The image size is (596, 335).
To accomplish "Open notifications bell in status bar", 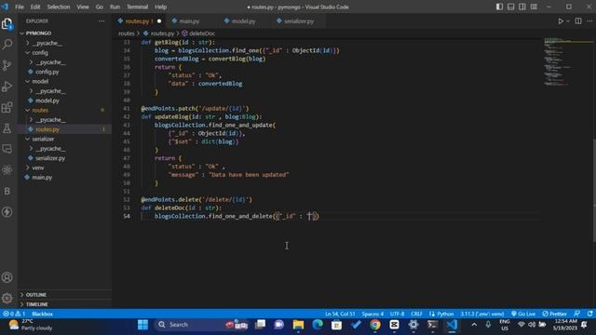I will coord(589,314).
